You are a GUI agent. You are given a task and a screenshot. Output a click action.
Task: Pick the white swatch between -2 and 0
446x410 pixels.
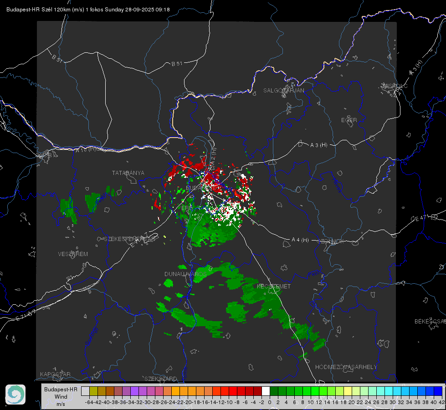coord(266,391)
